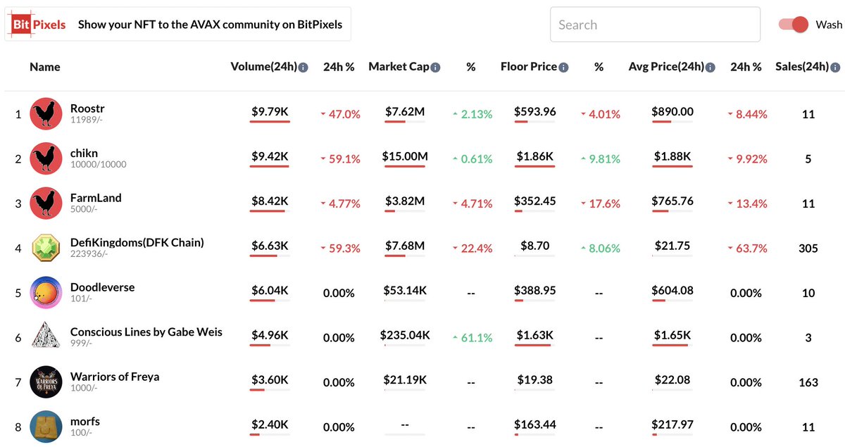Image resolution: width=845 pixels, height=447 pixels.
Task: Click the BitPixels logo
Action: click(38, 25)
